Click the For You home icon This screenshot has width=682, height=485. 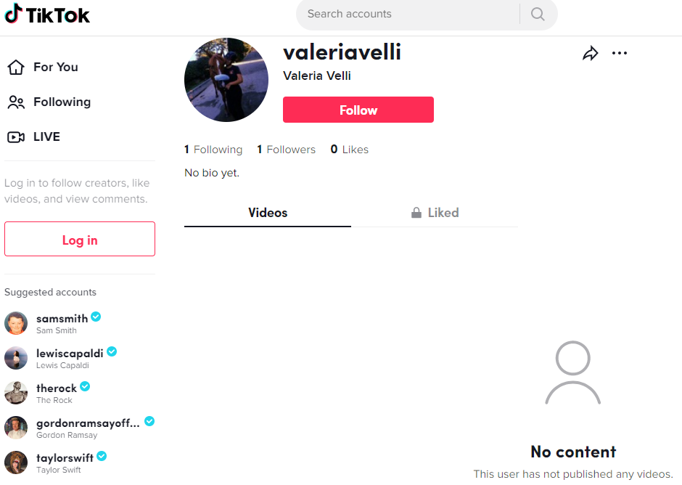16,67
